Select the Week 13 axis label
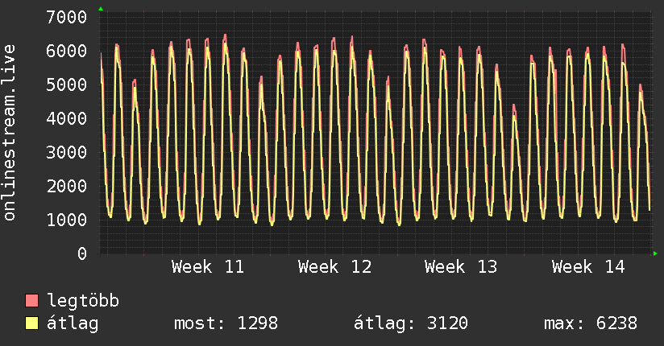 click(461, 267)
